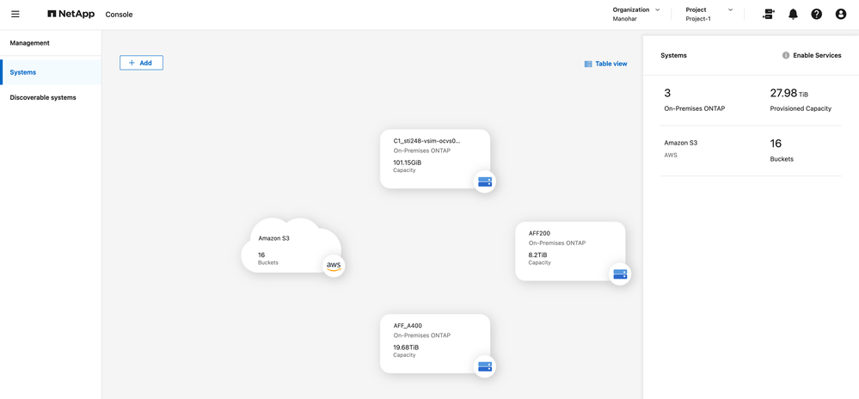Screen dimensions: 859x399
Task: Click the NetApp logo
Action: tap(71, 15)
